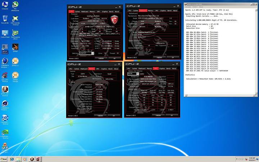Open Windows Explorer folder on the taskbar

(x=18, y=159)
